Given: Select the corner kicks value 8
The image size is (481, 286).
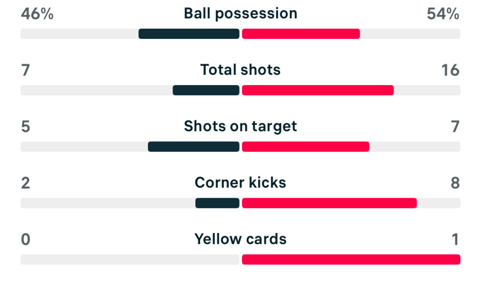Looking at the screenshot, I should click(x=455, y=183).
